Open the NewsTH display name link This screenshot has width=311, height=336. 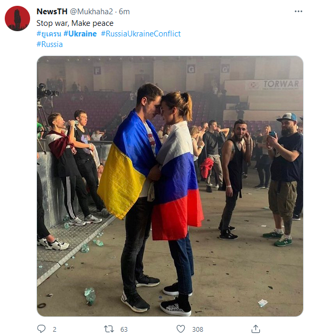point(52,12)
